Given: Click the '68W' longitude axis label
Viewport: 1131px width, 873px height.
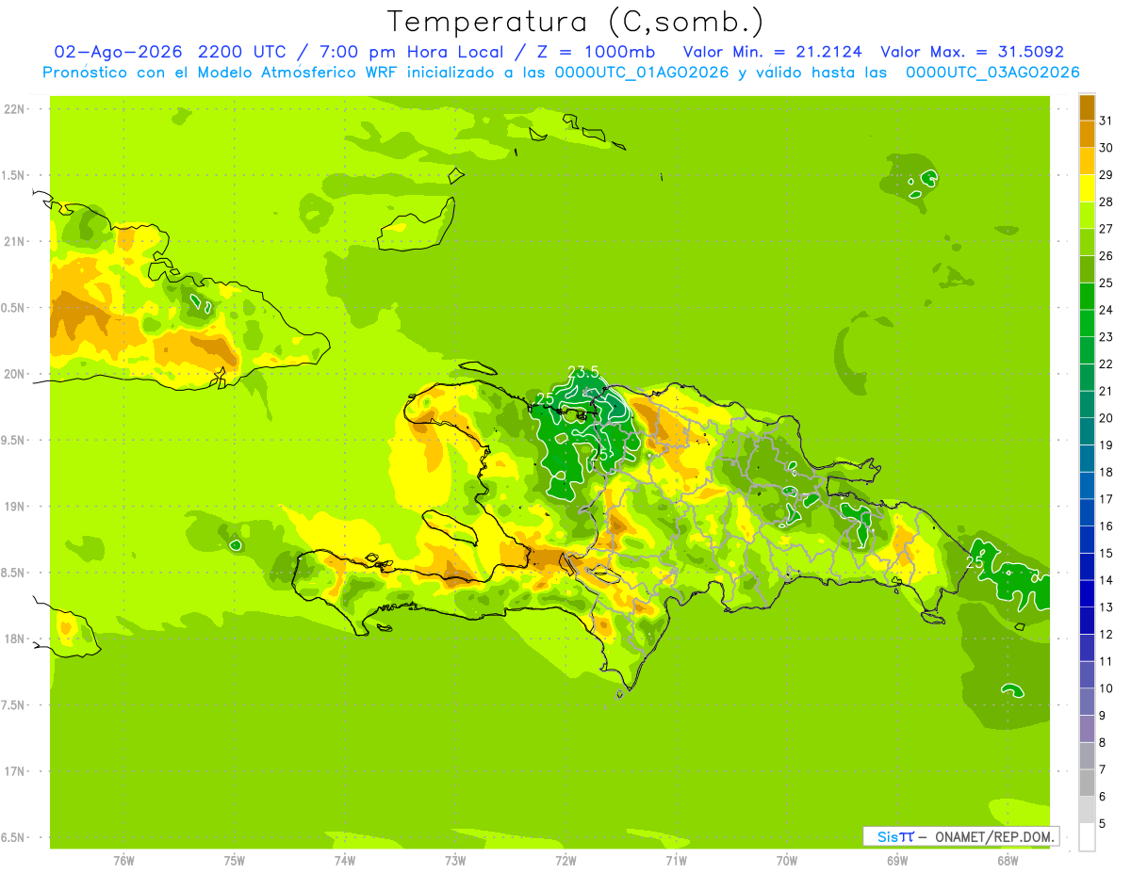Looking at the screenshot, I should (1008, 861).
